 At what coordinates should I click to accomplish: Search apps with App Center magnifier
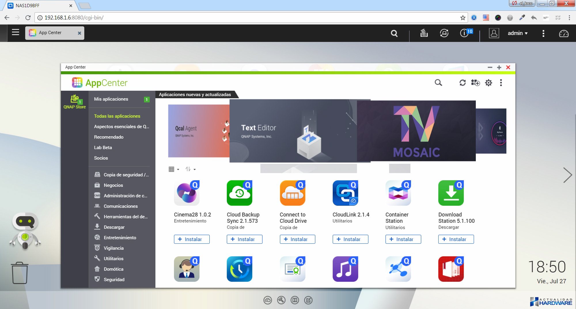tap(438, 83)
